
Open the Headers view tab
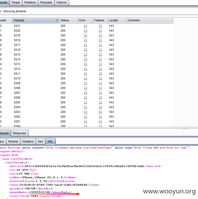[x=28, y=141]
